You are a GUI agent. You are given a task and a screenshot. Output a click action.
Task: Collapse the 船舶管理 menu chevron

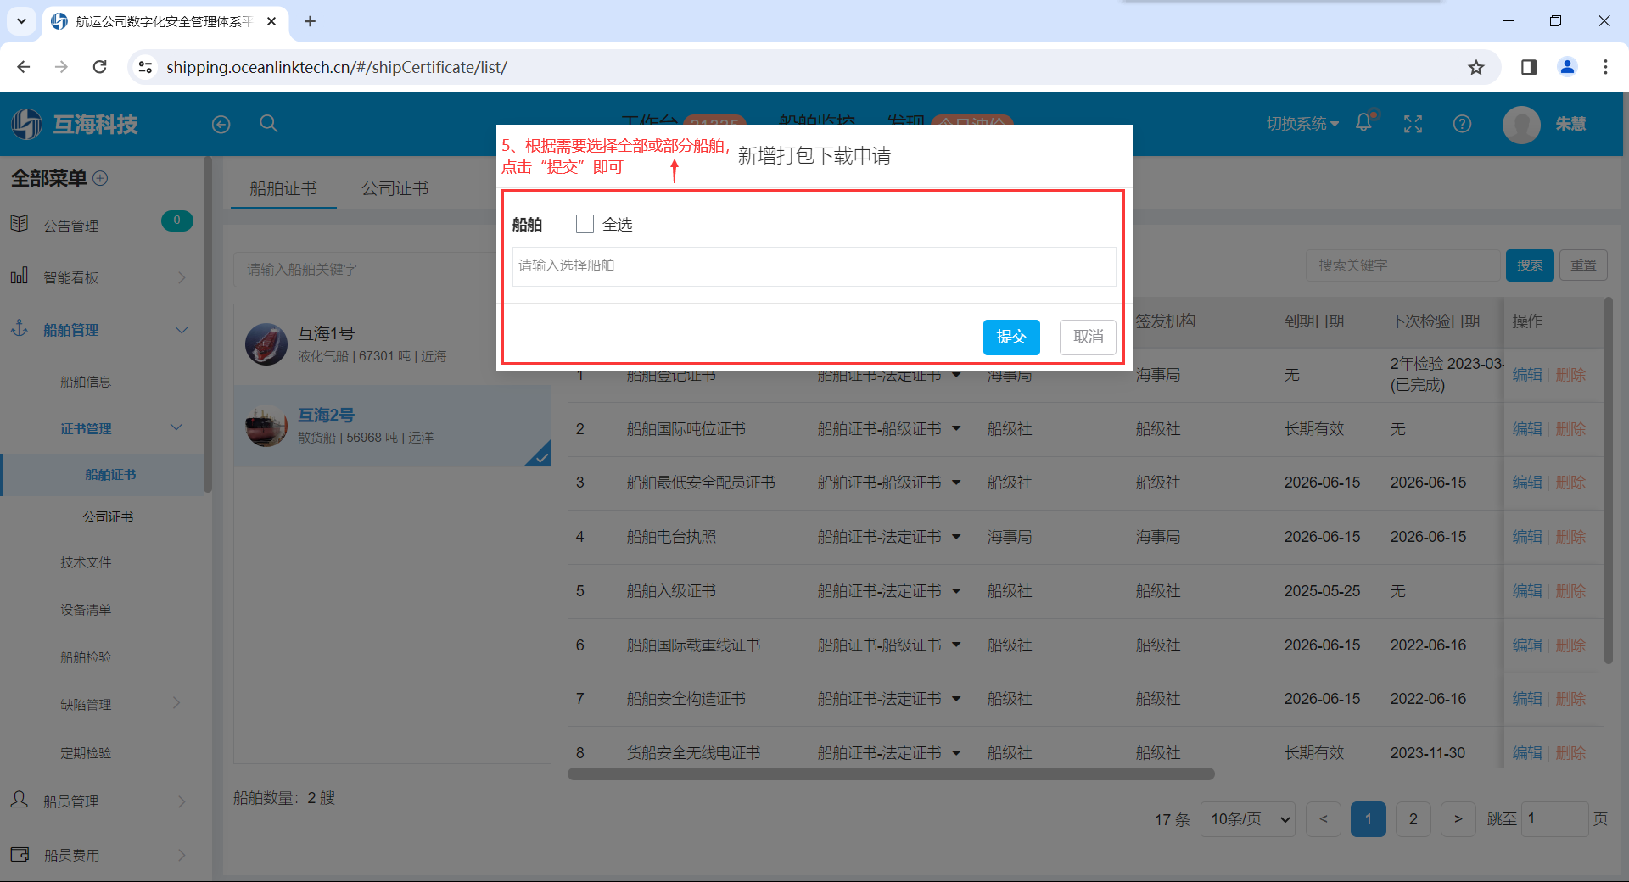182,330
